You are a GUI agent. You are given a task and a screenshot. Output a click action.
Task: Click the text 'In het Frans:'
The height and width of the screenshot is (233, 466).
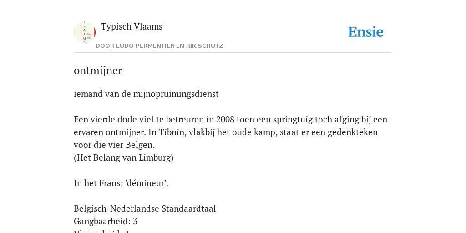(x=98, y=183)
